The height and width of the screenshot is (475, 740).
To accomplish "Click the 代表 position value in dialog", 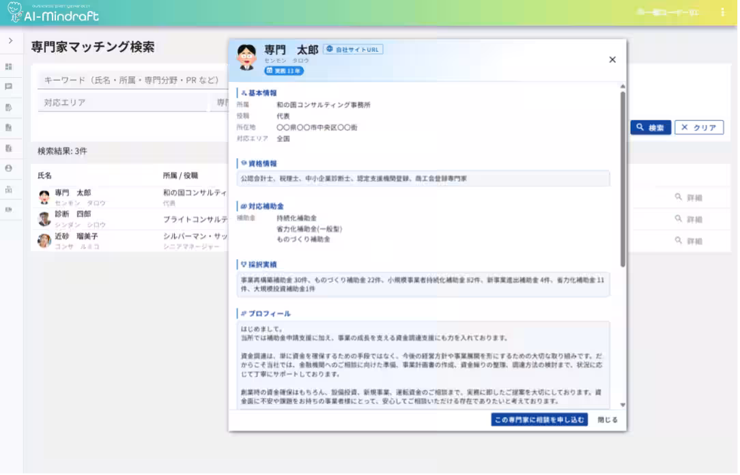I will pos(284,117).
